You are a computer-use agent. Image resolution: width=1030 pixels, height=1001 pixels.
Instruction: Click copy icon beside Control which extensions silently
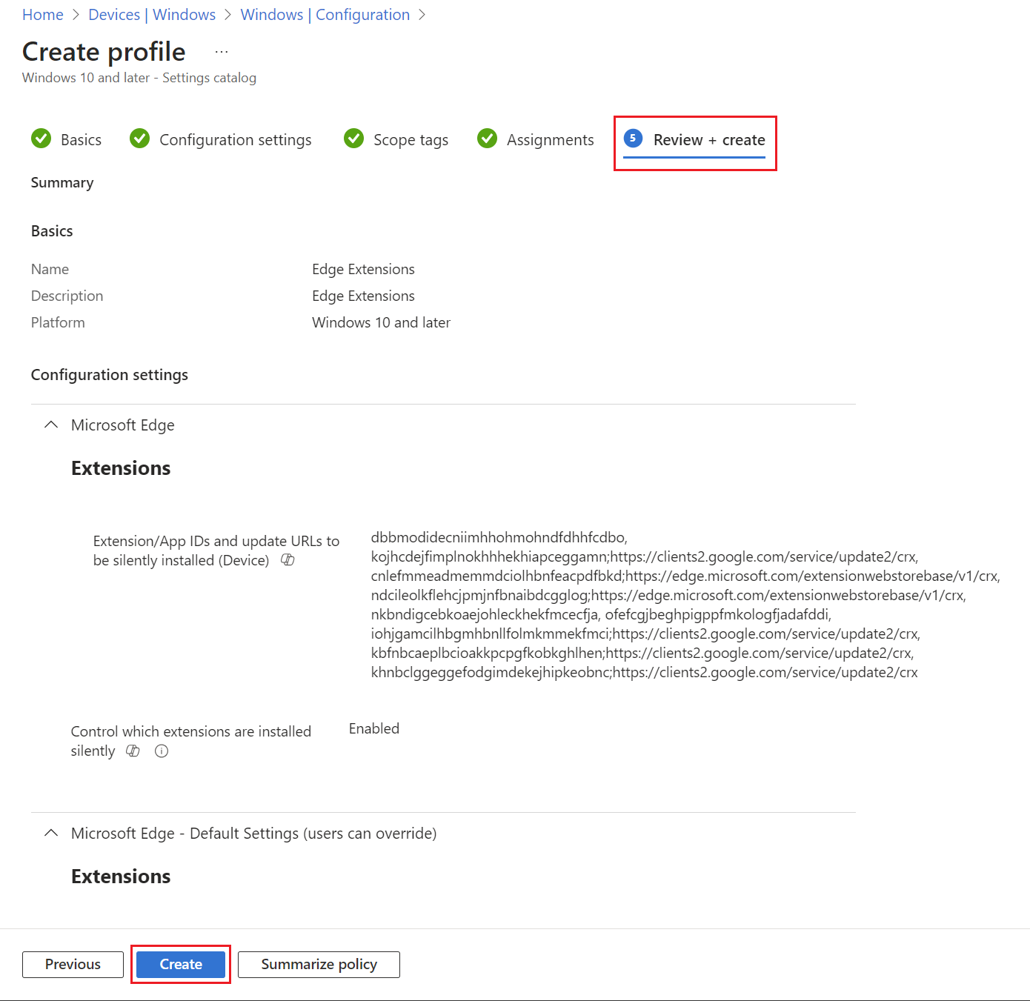pyautogui.click(x=133, y=751)
